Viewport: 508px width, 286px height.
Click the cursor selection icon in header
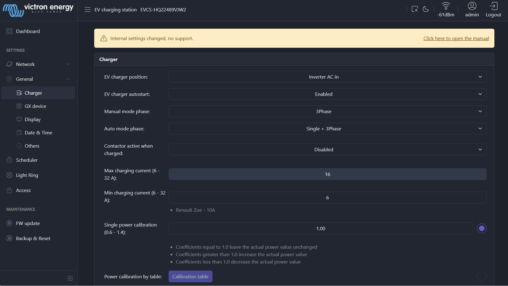pos(414,9)
